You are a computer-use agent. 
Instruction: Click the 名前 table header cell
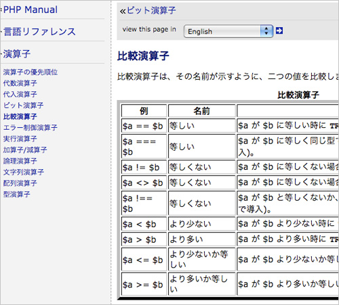202,111
